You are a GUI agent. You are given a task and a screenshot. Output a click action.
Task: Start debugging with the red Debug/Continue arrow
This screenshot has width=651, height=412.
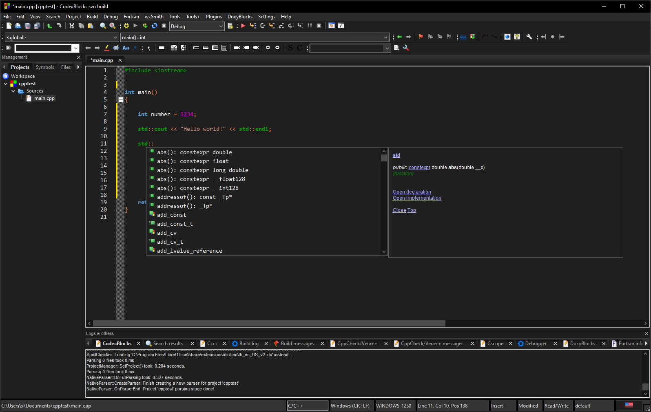click(244, 26)
